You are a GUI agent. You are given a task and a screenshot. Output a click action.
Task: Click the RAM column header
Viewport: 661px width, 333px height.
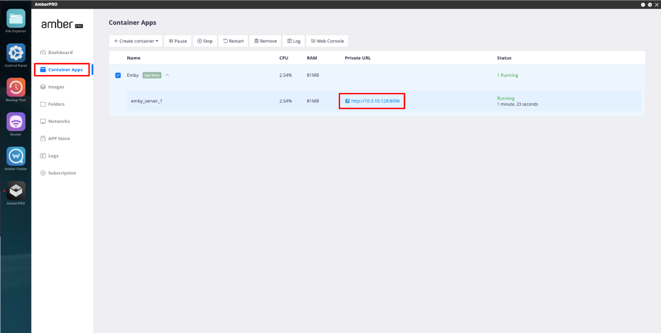(312, 58)
